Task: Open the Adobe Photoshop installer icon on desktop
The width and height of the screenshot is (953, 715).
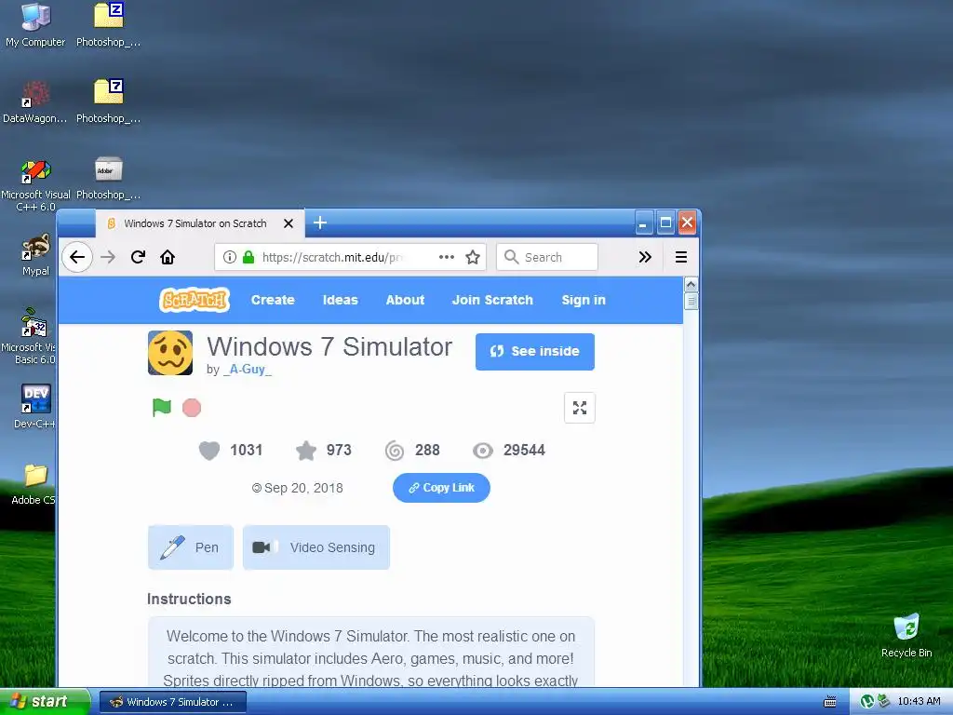Action: tap(108, 178)
